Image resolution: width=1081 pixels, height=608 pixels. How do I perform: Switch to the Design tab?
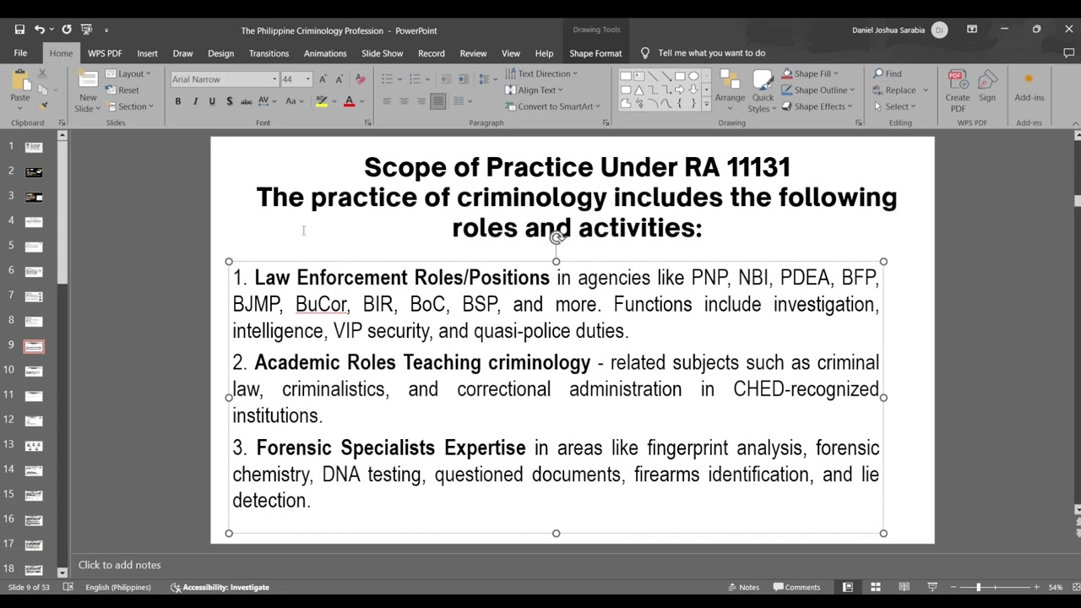tap(220, 53)
